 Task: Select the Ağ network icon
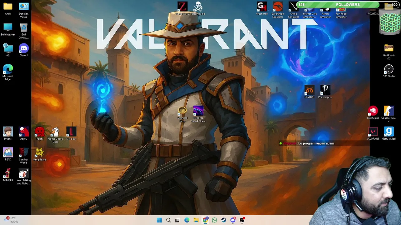(x=8, y=50)
